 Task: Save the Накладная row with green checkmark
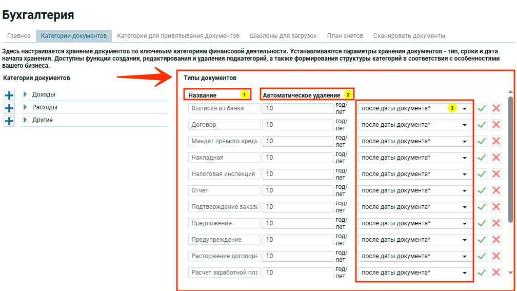482,158
